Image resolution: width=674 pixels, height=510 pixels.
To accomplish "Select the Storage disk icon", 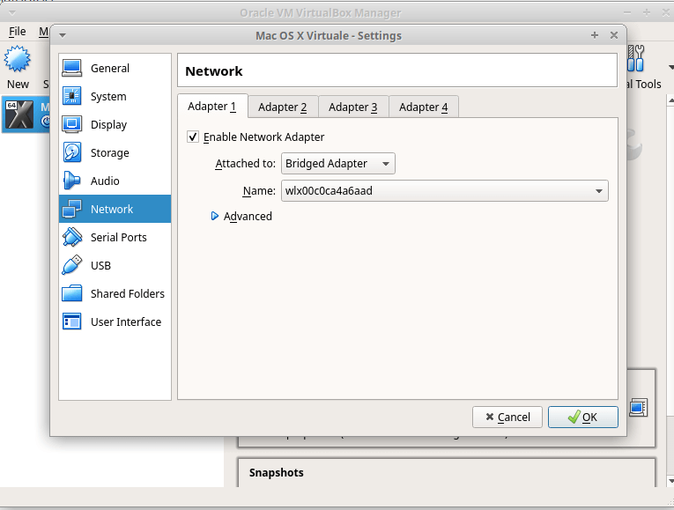I will (x=71, y=152).
